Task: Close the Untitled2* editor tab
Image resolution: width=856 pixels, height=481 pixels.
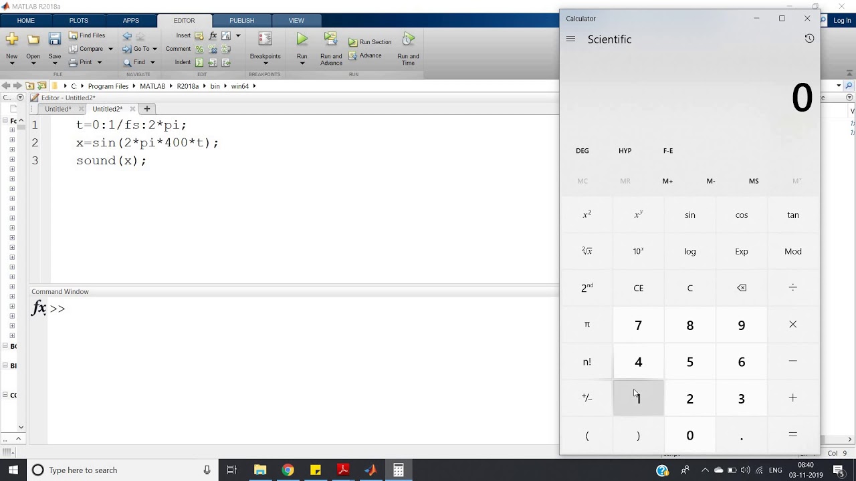Action: pos(132,109)
